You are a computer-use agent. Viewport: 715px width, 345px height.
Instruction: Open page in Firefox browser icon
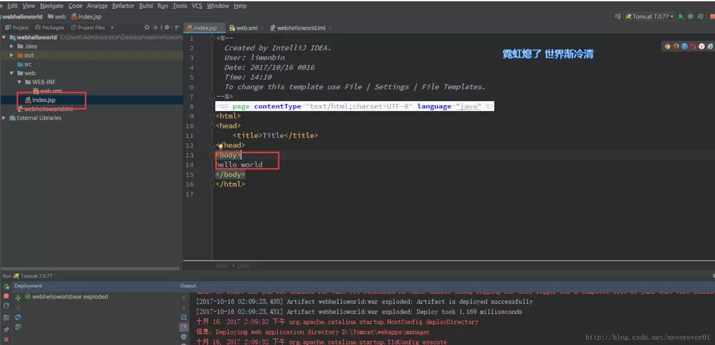pos(676,46)
